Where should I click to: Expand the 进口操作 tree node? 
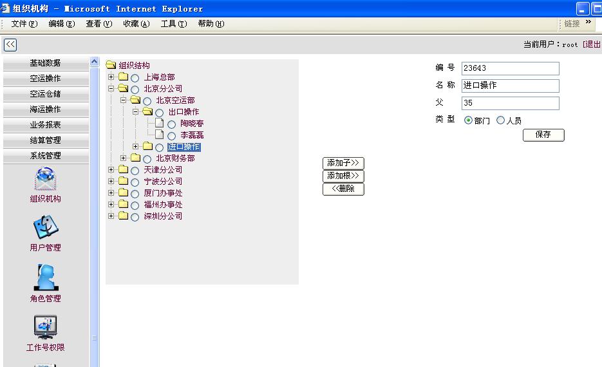pyautogui.click(x=135, y=146)
